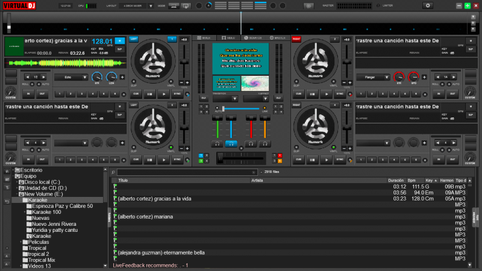This screenshot has width=482, height=271.
Task: Click the blue headphone cue button
Action: (x=231, y=143)
